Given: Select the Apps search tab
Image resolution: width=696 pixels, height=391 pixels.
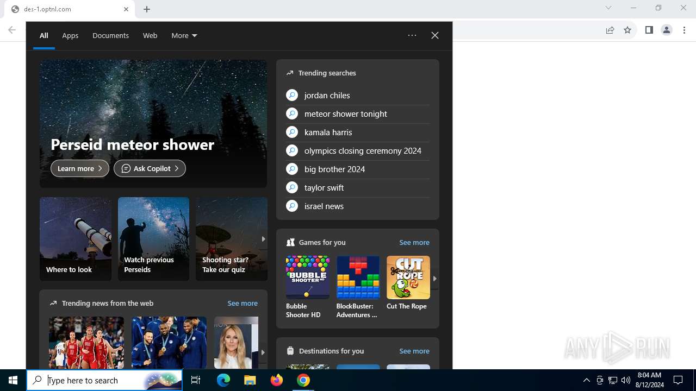Looking at the screenshot, I should [x=70, y=35].
